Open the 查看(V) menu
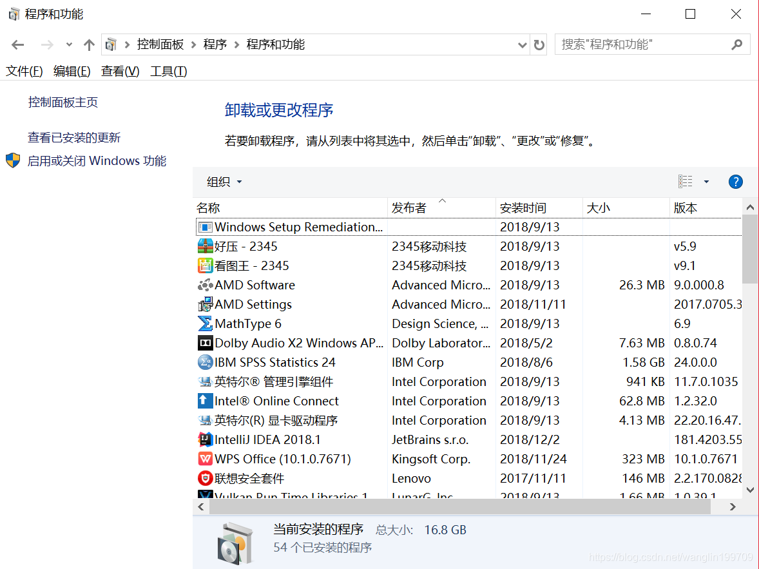 (120, 71)
